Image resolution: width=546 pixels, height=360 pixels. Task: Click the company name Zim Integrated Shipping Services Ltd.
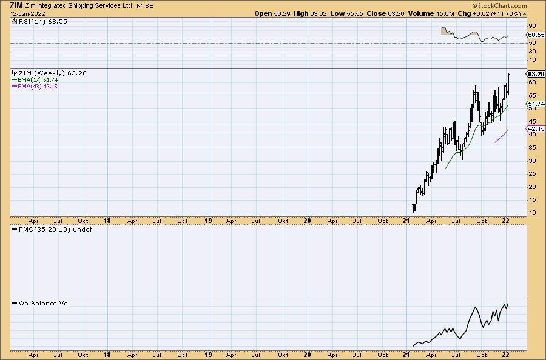(x=79, y=6)
